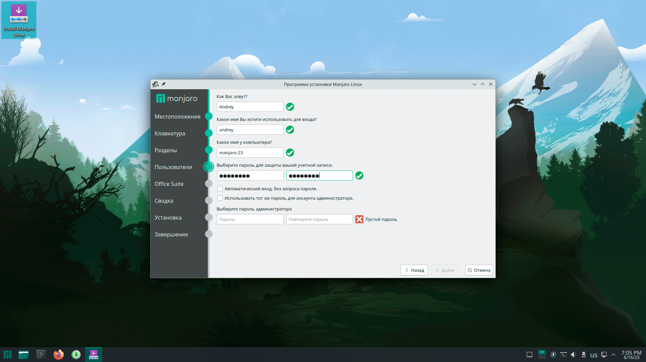646x362 pixels.
Task: Click the 'Как Вас зовут?' label
Action: point(232,96)
